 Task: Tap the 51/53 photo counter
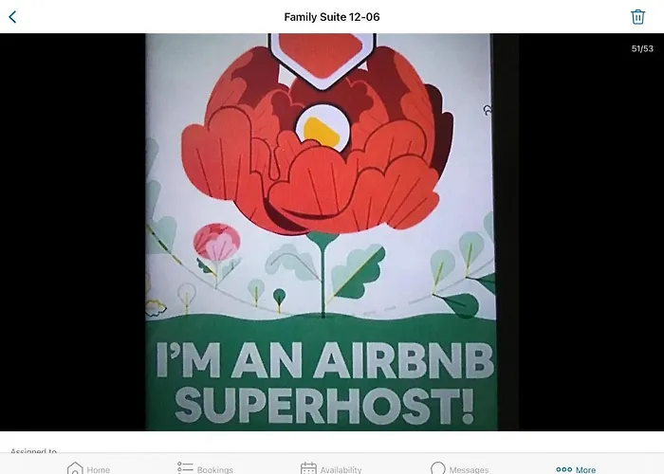click(x=642, y=48)
